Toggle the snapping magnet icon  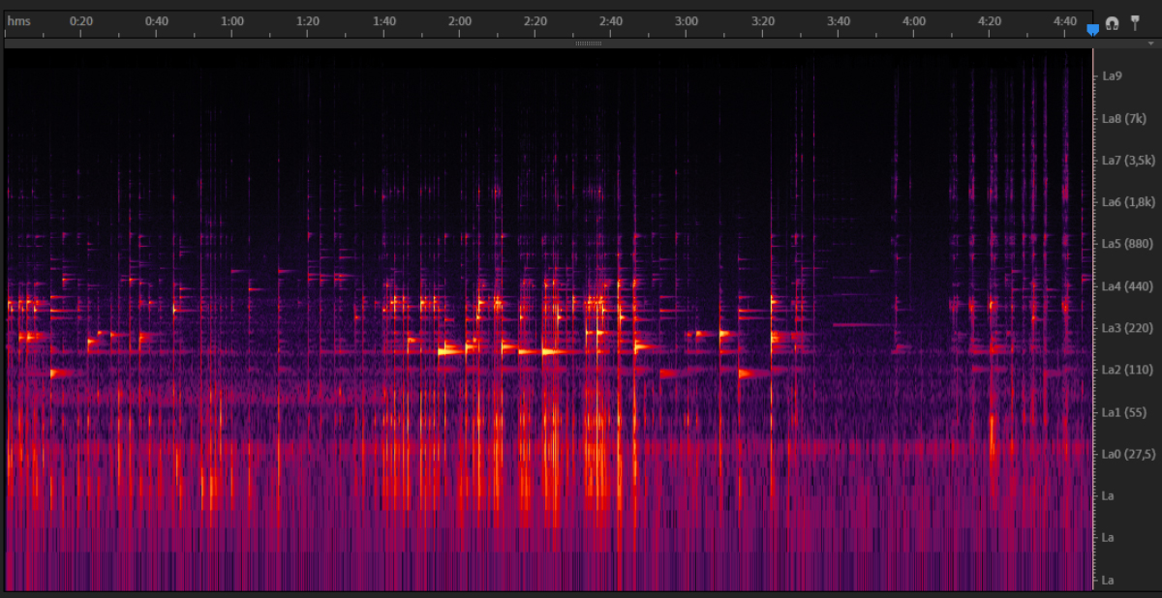(x=1112, y=23)
